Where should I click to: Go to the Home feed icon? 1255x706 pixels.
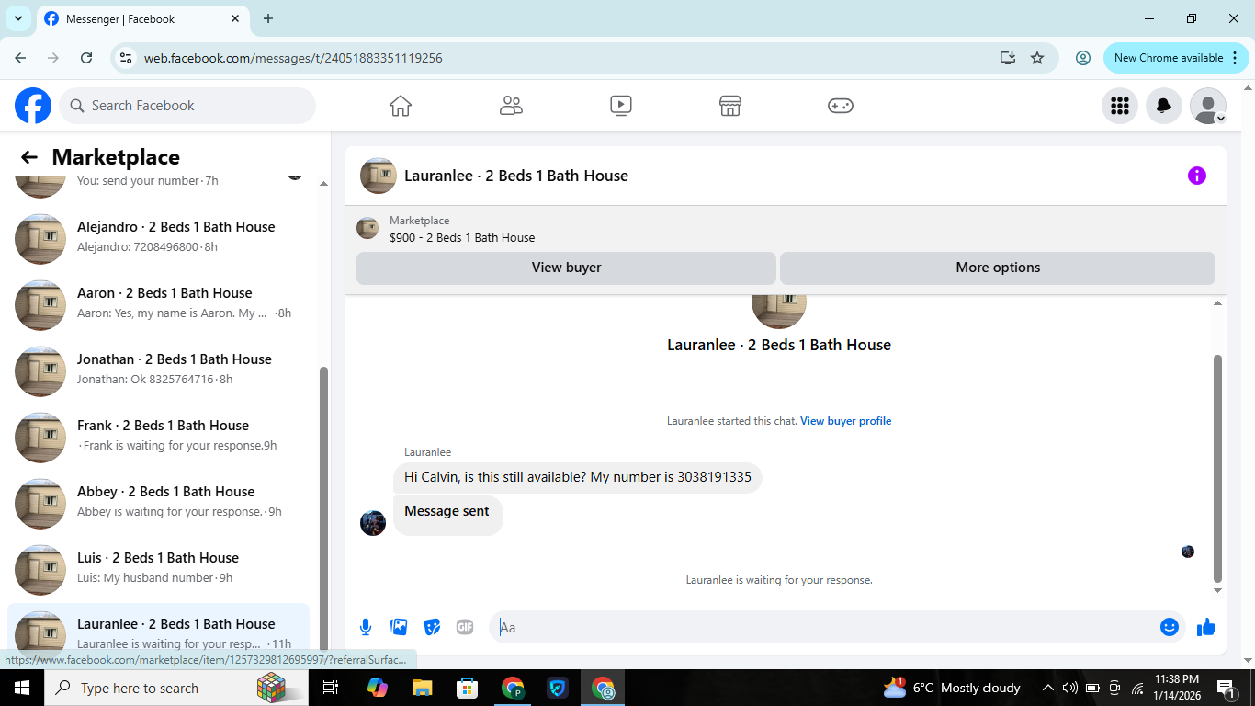401,106
